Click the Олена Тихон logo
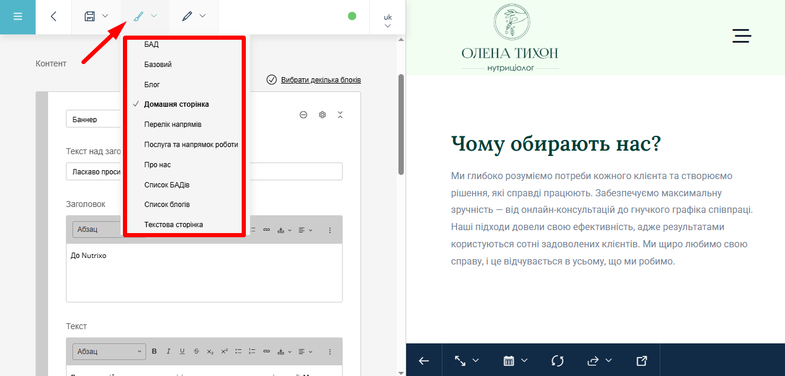This screenshot has width=785, height=376. 510,37
